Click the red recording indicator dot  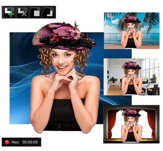[x=7, y=142]
